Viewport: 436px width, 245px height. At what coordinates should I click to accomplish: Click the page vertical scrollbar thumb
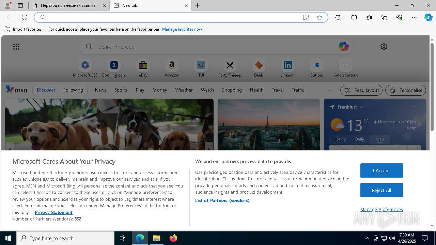[x=432, y=87]
